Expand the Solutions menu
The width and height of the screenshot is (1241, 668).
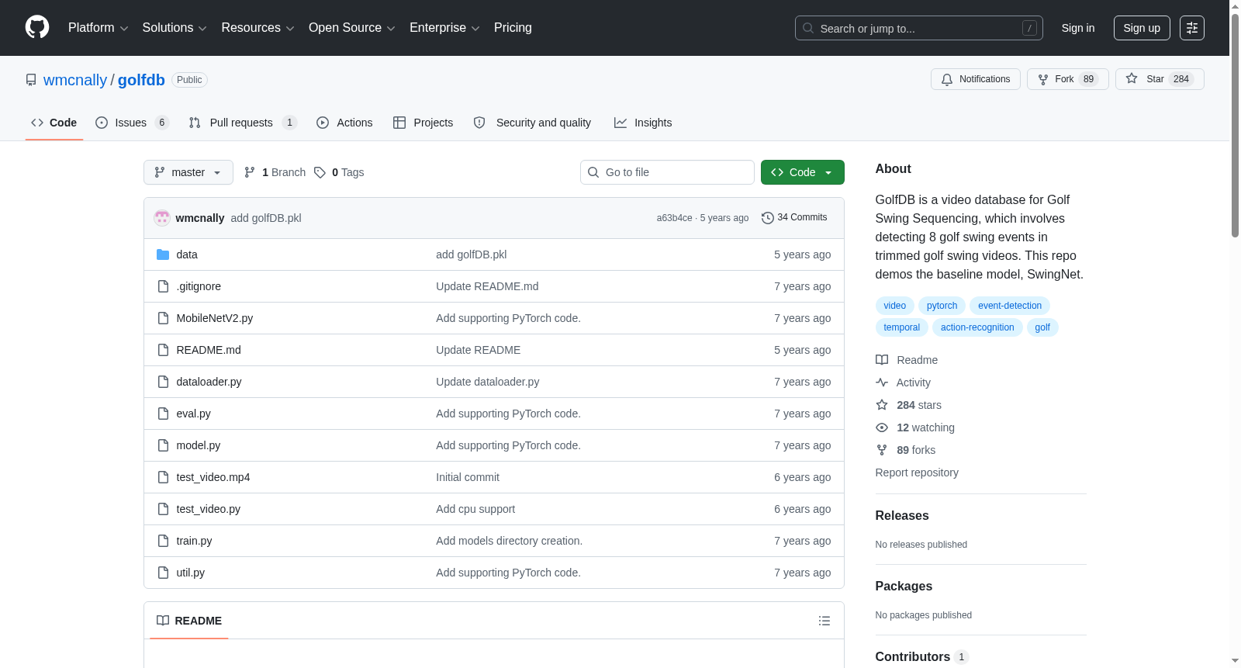pos(175,28)
